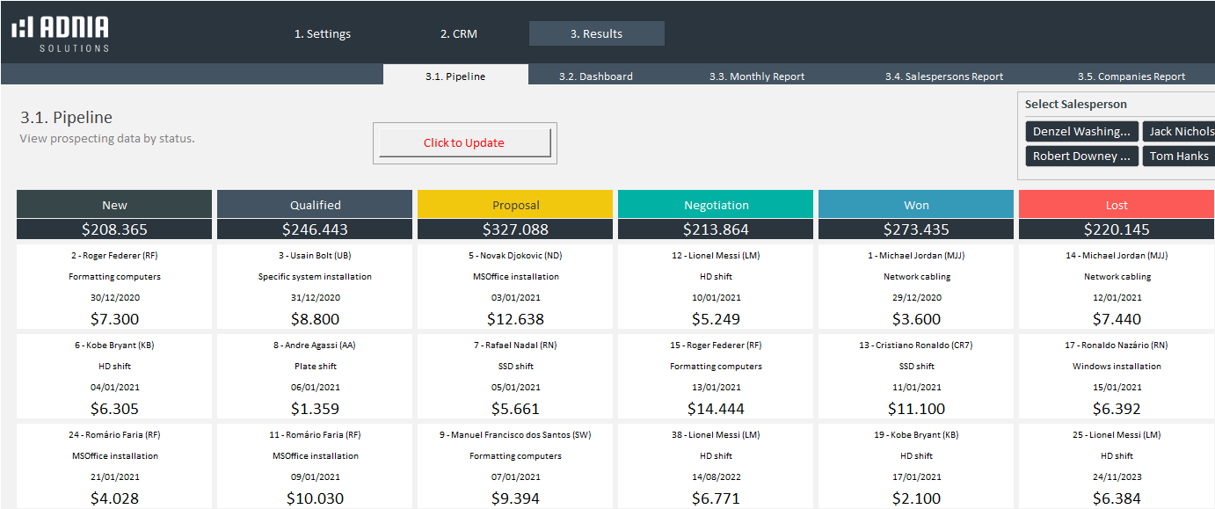Filter by salesperson Denzel Washington
The image size is (1215, 509).
pyautogui.click(x=1081, y=131)
